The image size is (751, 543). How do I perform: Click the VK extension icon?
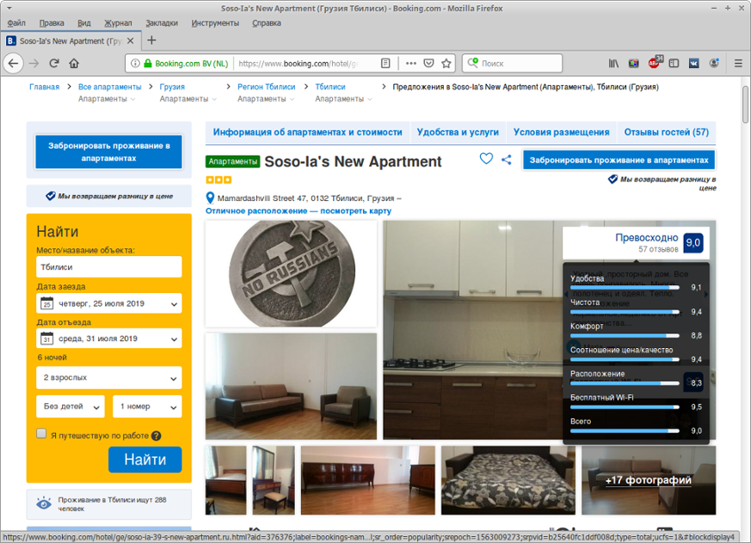coord(693,64)
